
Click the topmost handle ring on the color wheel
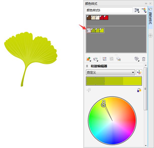pyautogui.click(x=104, y=101)
